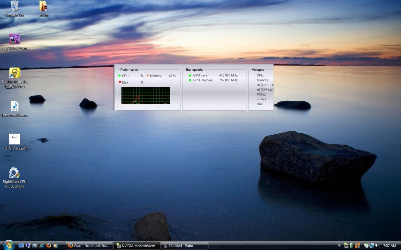401x250 pixels.
Task: Click Show Desktop in Quick Launch
Action: (x=21, y=245)
